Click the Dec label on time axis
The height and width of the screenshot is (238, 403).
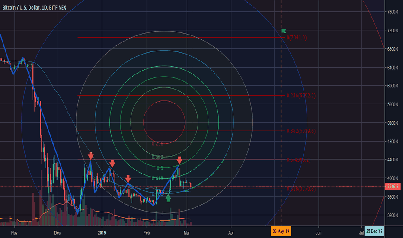[58, 233]
